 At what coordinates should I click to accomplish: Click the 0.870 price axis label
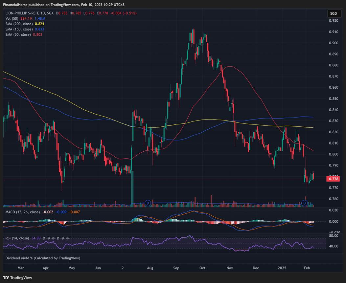pyautogui.click(x=334, y=76)
